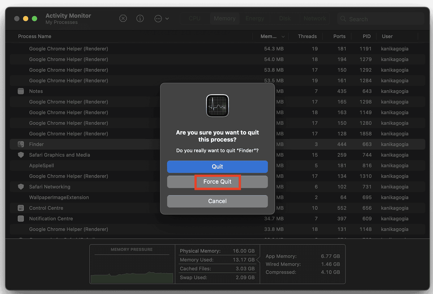Click the Control Centre process icon

tap(21, 208)
